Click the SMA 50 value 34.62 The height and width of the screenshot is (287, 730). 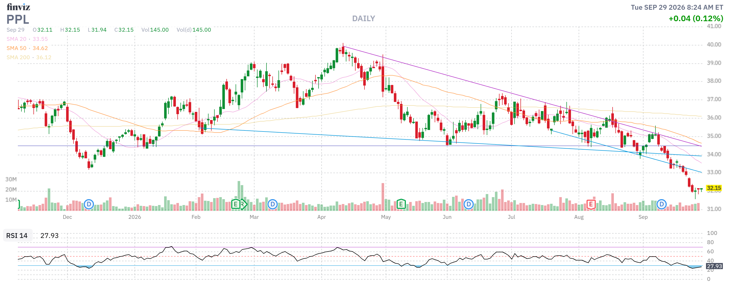point(40,48)
